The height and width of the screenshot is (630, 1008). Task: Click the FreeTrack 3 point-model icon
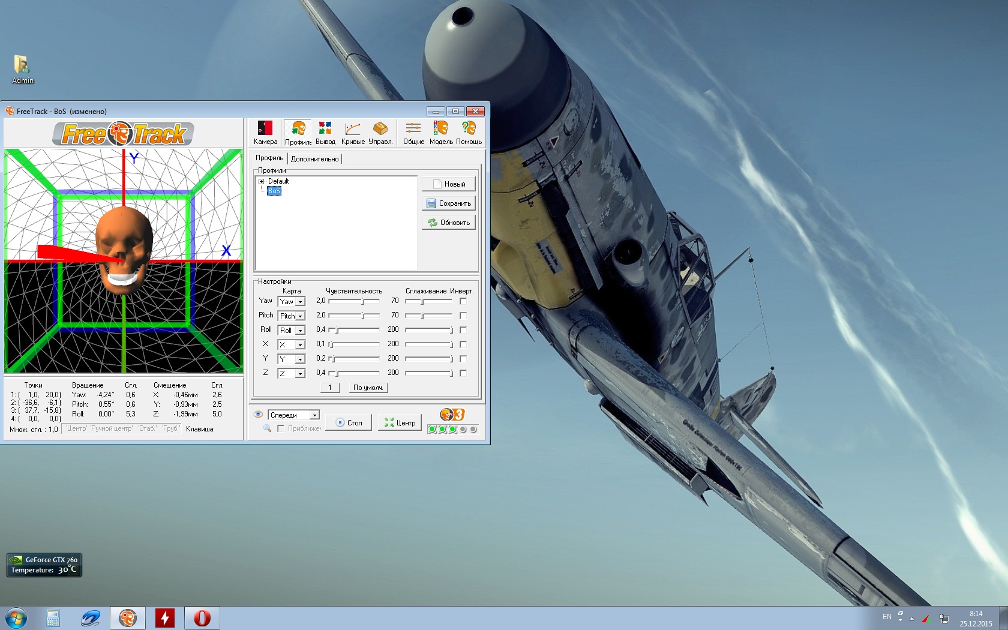tap(452, 415)
